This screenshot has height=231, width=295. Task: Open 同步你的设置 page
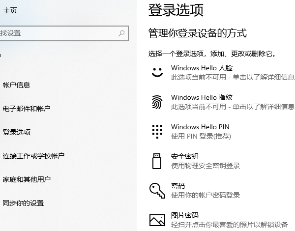pyautogui.click(x=23, y=203)
